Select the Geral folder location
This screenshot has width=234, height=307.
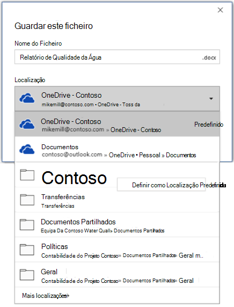point(117,275)
